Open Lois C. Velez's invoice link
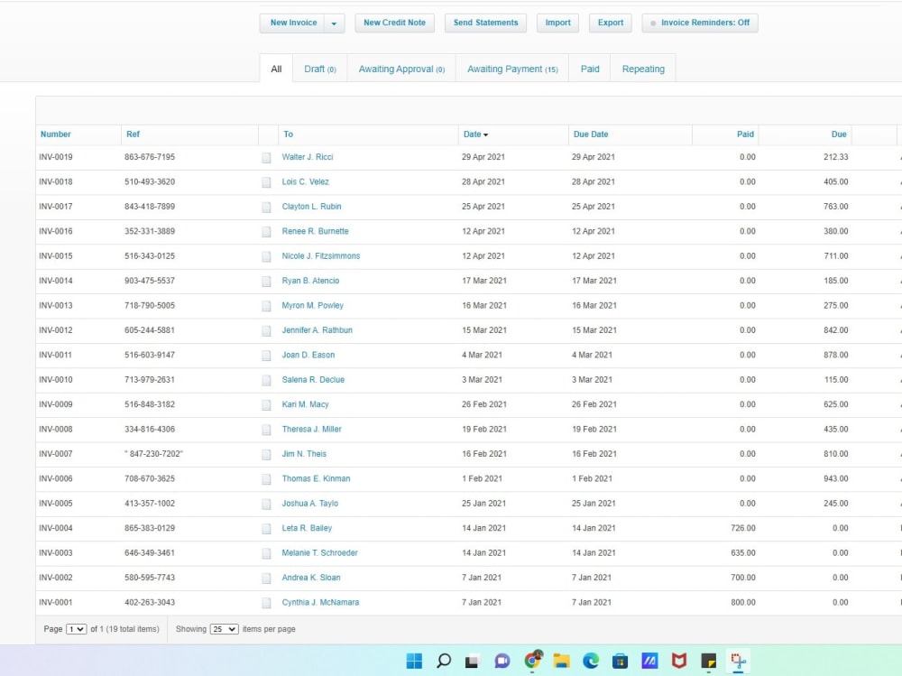The height and width of the screenshot is (676, 902). click(306, 181)
